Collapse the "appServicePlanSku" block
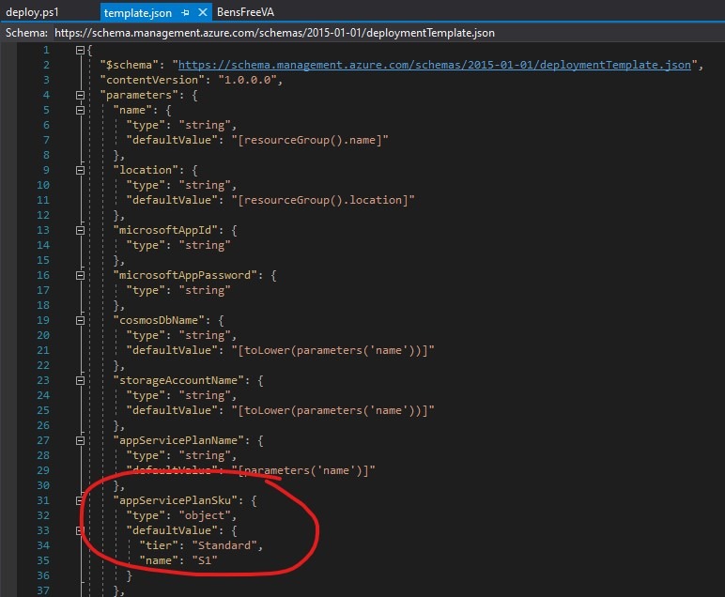The height and width of the screenshot is (597, 725). coord(80,500)
